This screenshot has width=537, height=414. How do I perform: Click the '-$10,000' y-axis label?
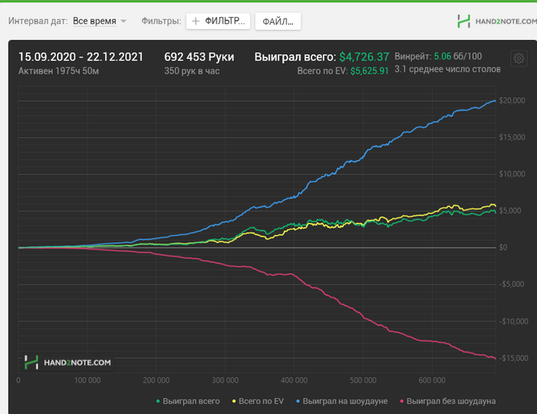[513, 321]
